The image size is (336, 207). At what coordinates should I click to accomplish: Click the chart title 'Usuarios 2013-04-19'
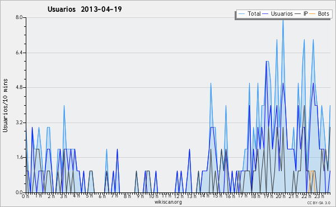(85, 9)
